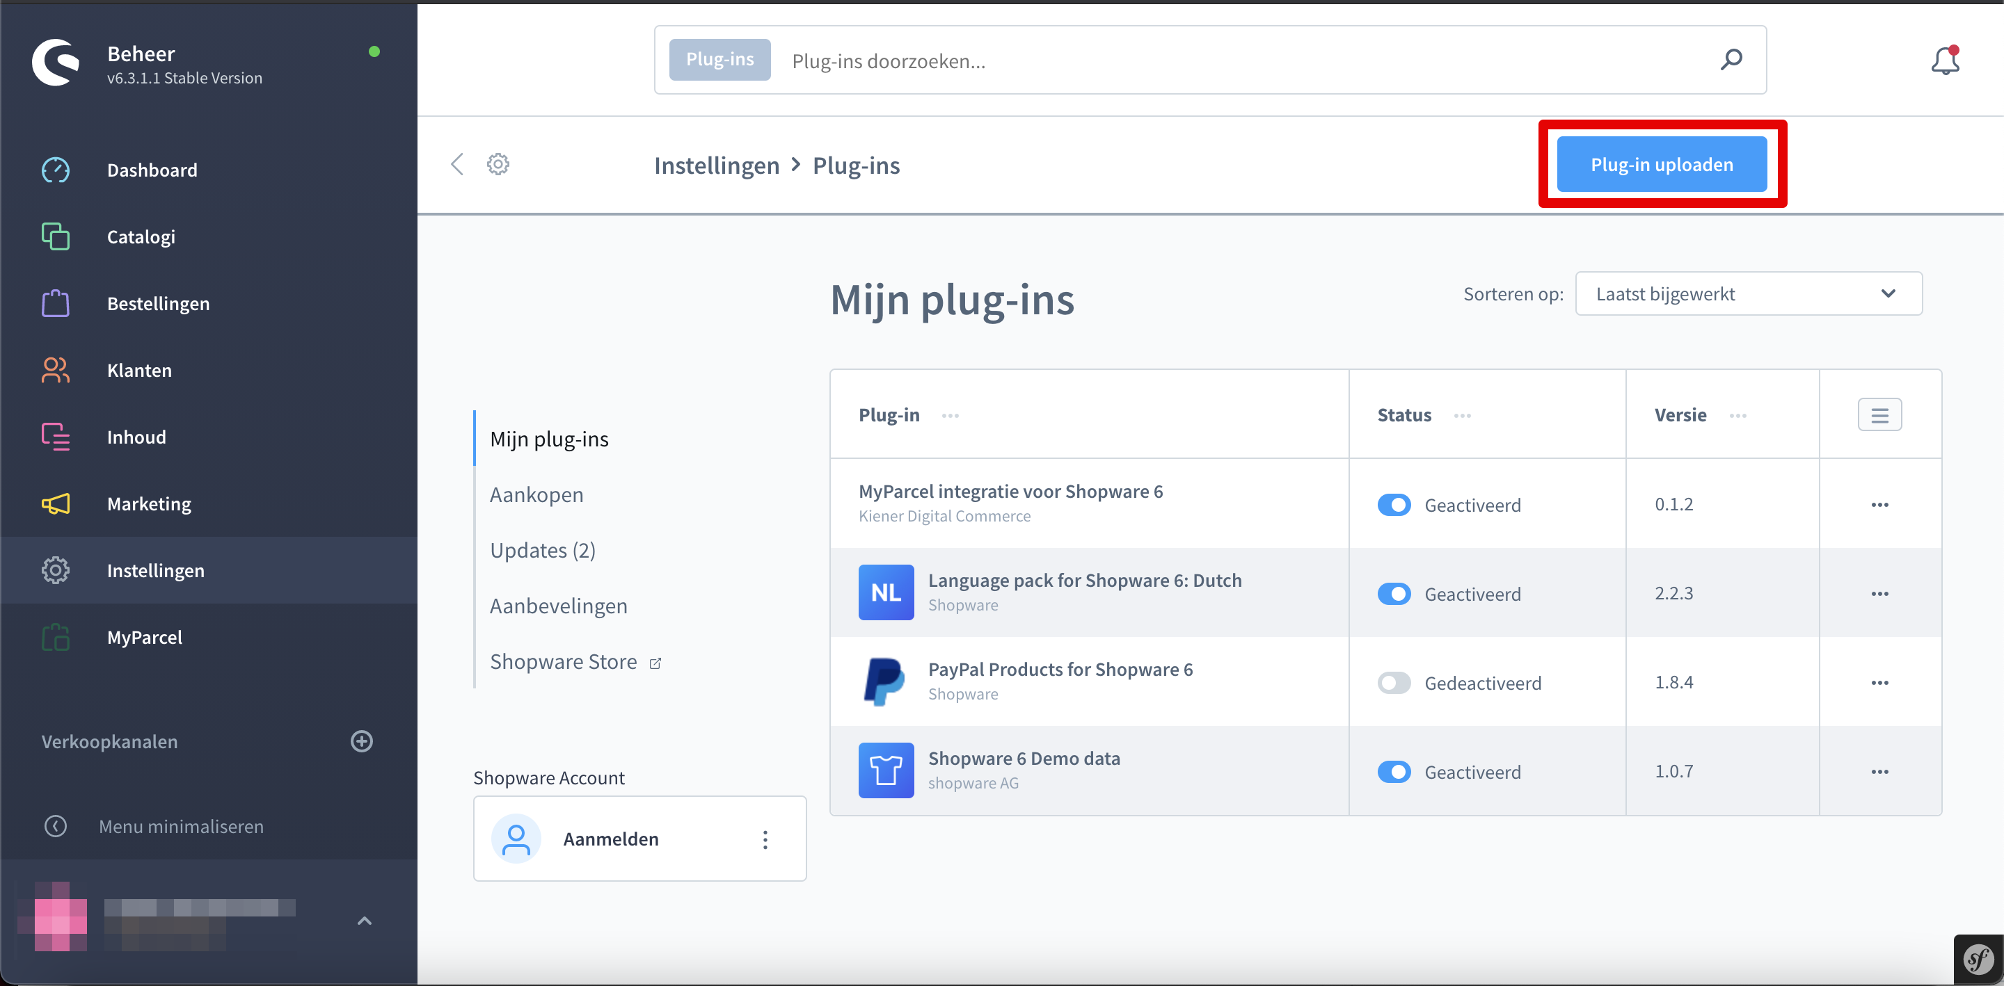The height and width of the screenshot is (986, 2004).
Task: Open notifications via the bell icon
Action: (x=1946, y=60)
